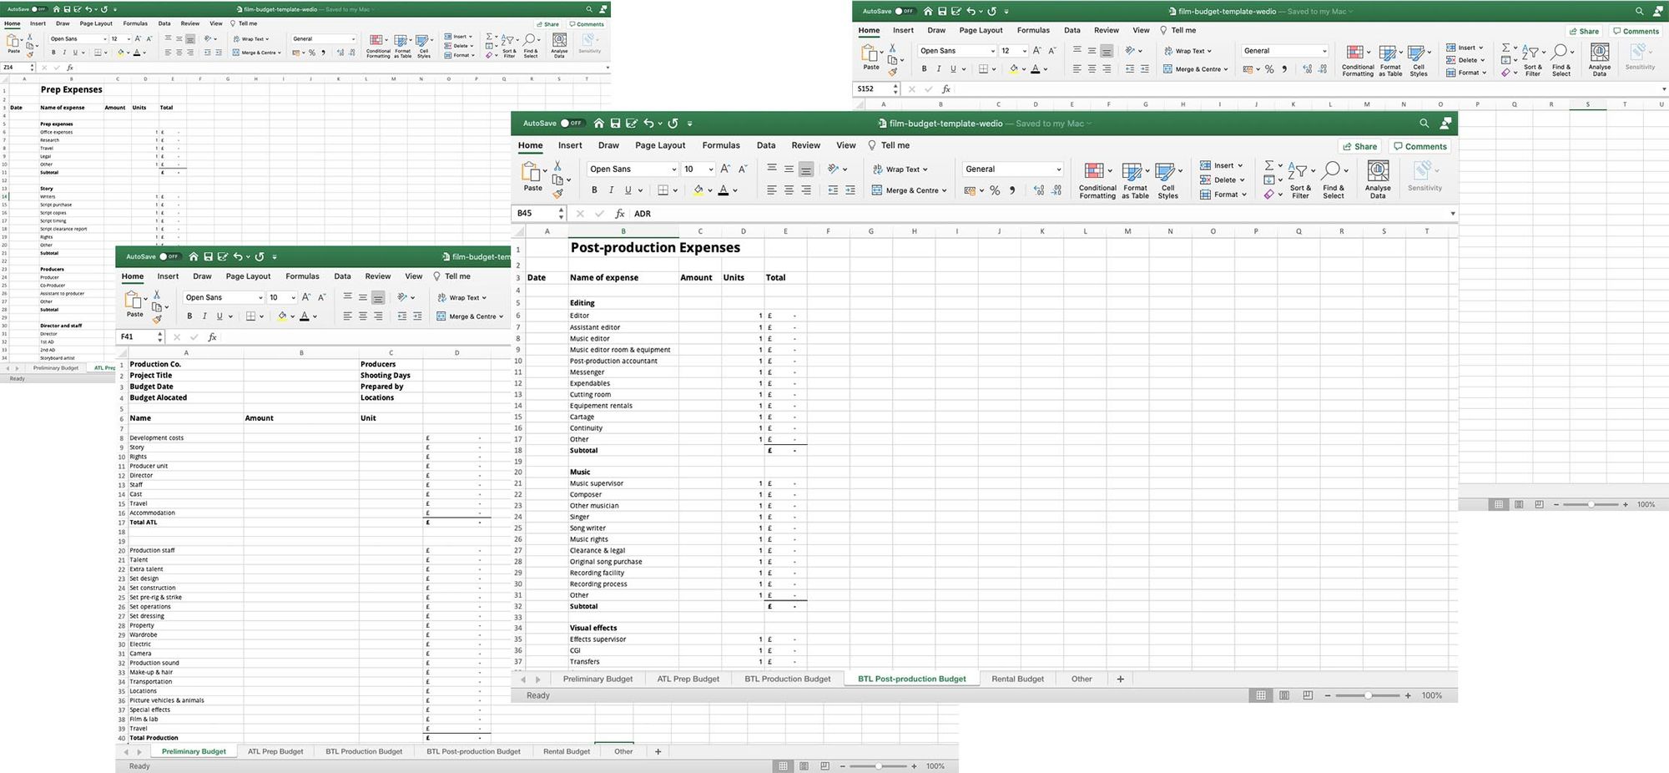Click Sort & Filter in Post-production window

(1299, 180)
